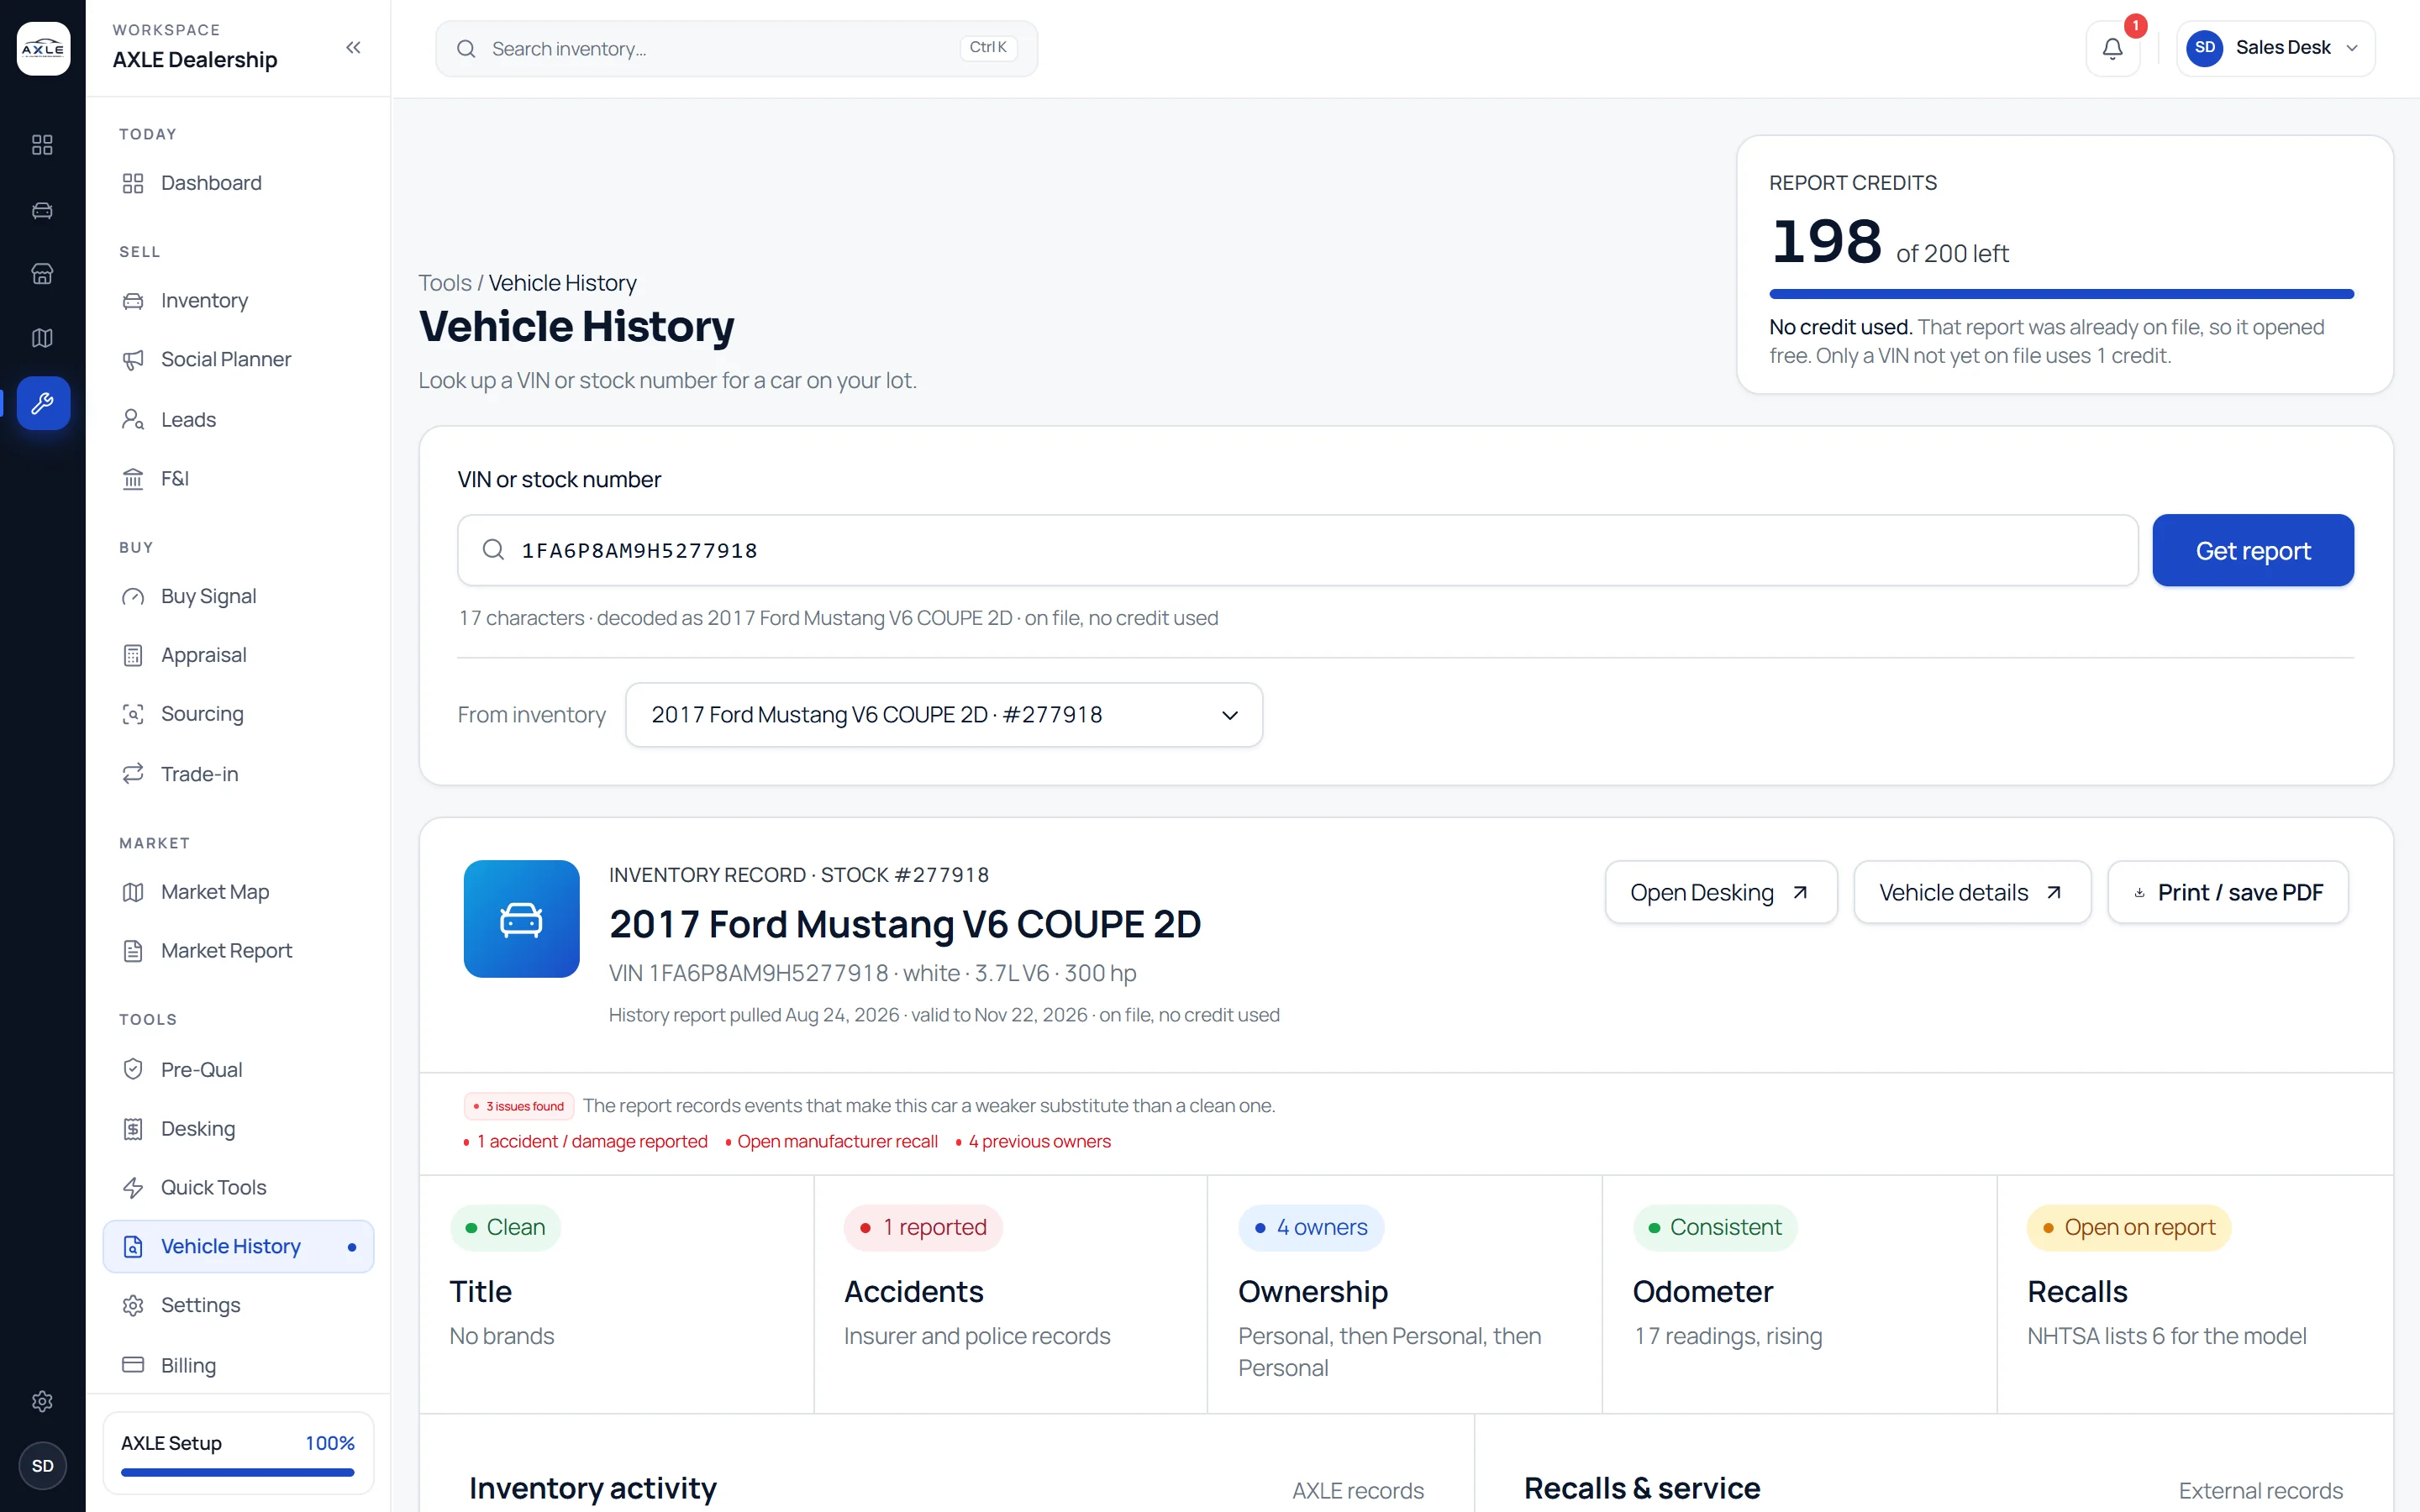Open Buy Signal
2420x1512 pixels.
pyautogui.click(x=238, y=597)
